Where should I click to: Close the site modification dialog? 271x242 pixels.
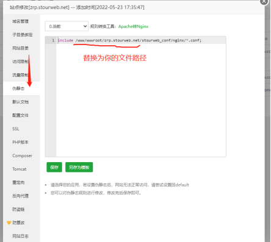pyautogui.click(x=264, y=2)
